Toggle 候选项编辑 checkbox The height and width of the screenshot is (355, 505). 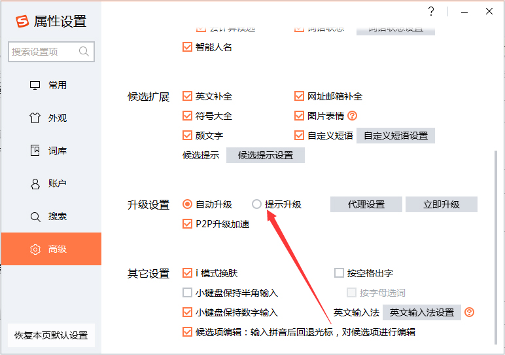tap(187, 332)
